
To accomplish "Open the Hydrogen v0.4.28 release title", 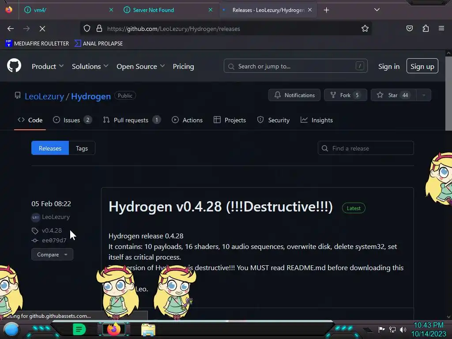I will click(x=221, y=207).
